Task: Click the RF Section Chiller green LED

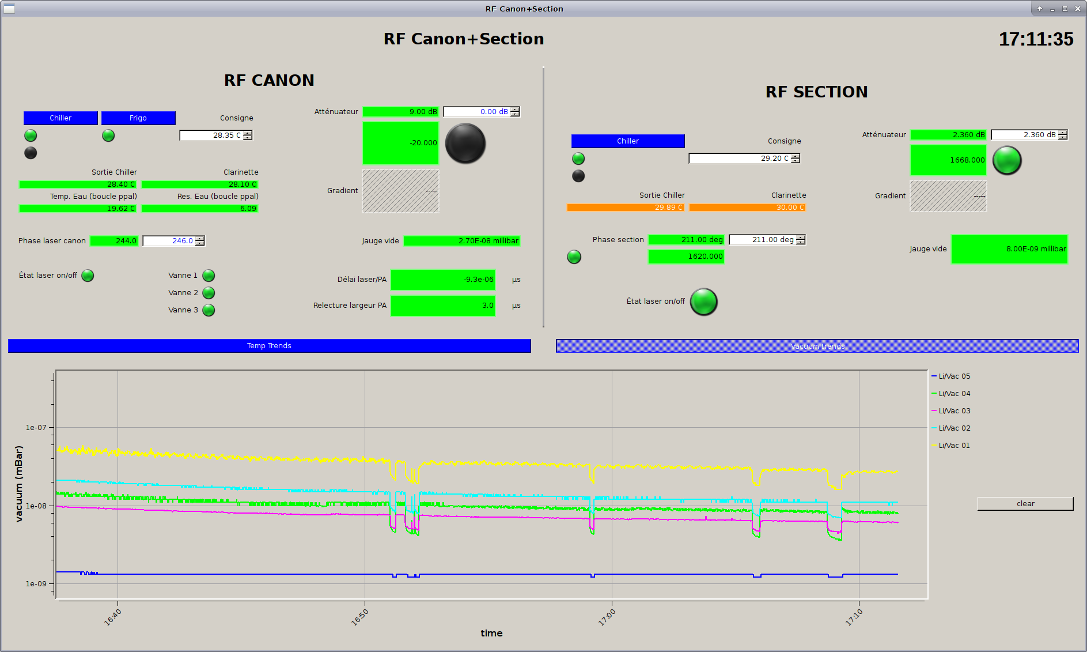Action: click(x=578, y=159)
